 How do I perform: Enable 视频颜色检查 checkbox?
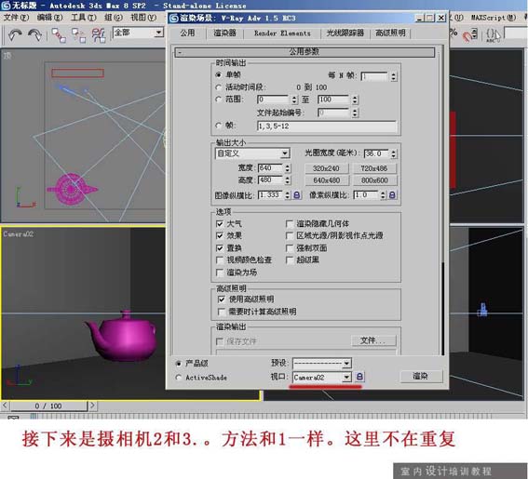pos(220,260)
